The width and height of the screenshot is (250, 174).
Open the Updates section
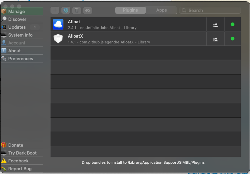tap(22, 27)
